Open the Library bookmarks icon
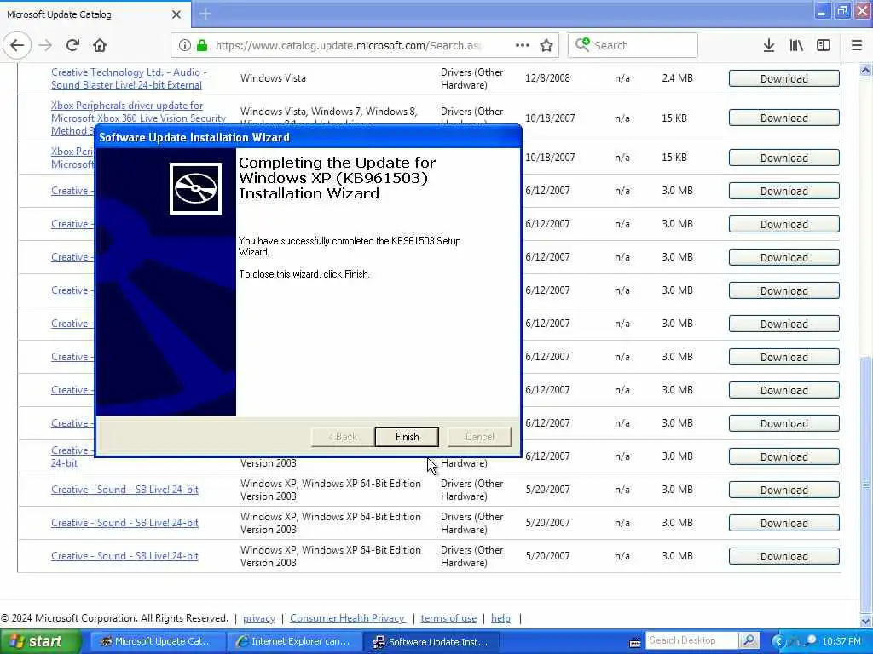This screenshot has width=873, height=654. (x=796, y=46)
